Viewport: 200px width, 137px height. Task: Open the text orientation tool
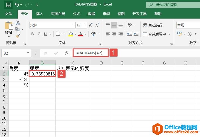coord(130,25)
